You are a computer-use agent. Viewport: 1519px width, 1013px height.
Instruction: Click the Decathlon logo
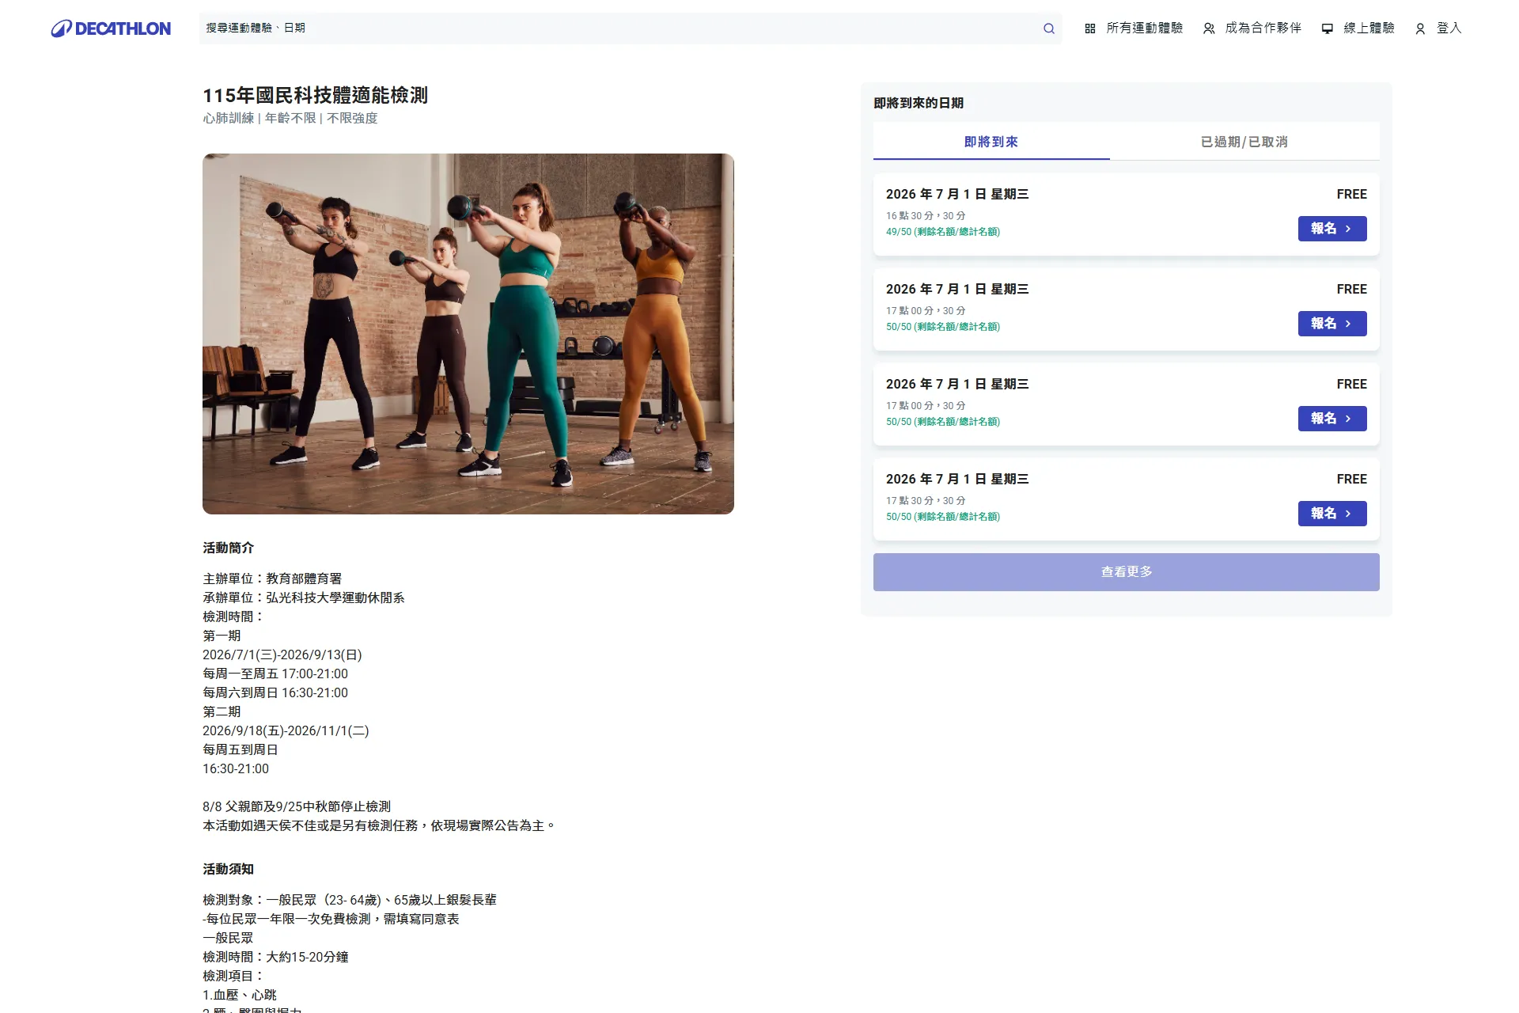111,28
